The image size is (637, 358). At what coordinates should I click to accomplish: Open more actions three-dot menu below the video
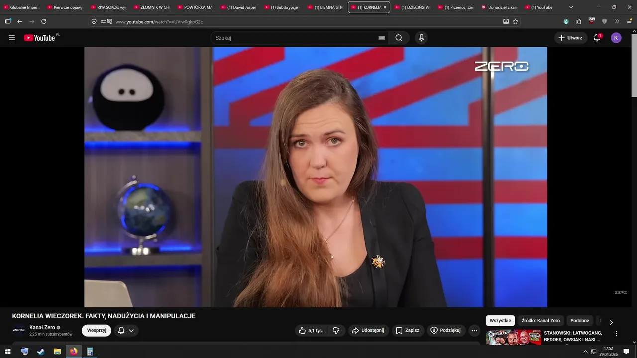(x=474, y=330)
